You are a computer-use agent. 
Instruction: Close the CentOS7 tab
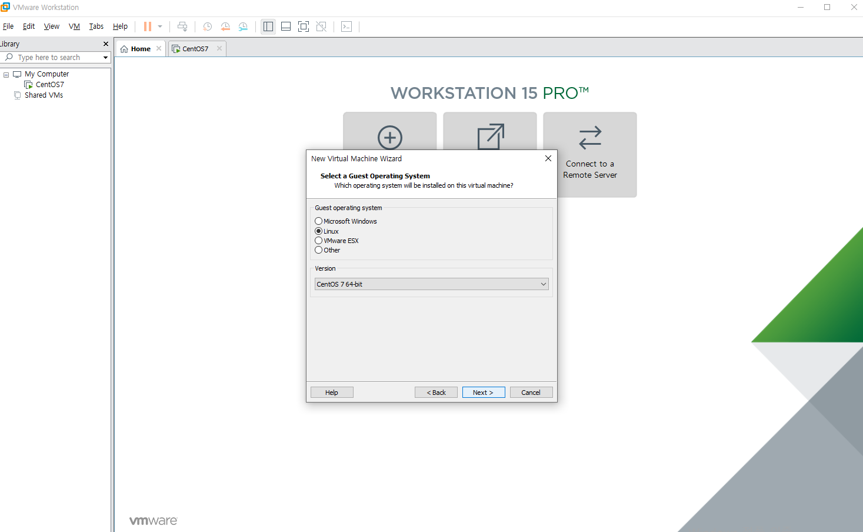point(219,48)
